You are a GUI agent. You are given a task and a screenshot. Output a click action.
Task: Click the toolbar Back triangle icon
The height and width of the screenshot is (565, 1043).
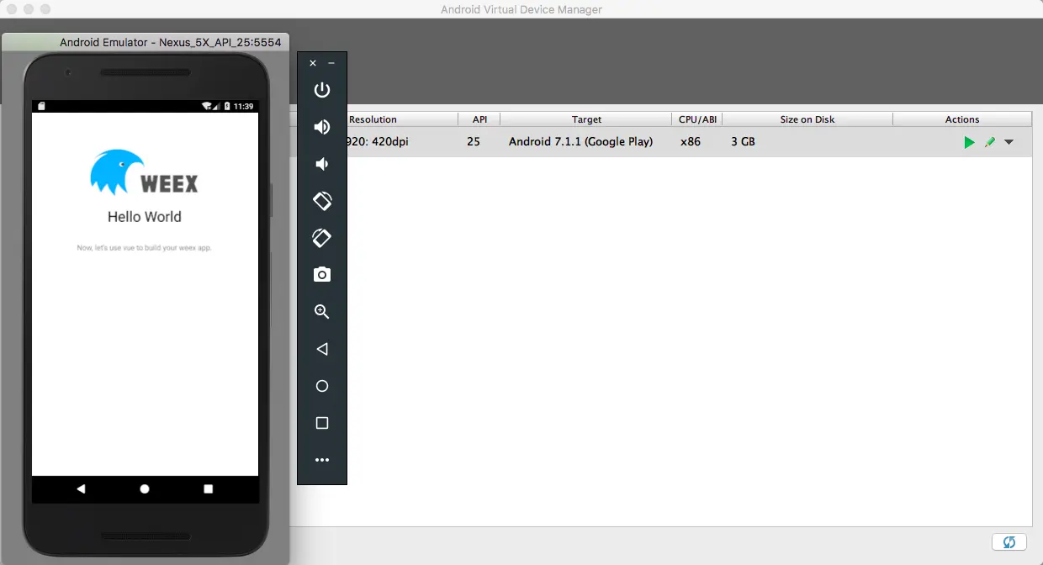321,349
